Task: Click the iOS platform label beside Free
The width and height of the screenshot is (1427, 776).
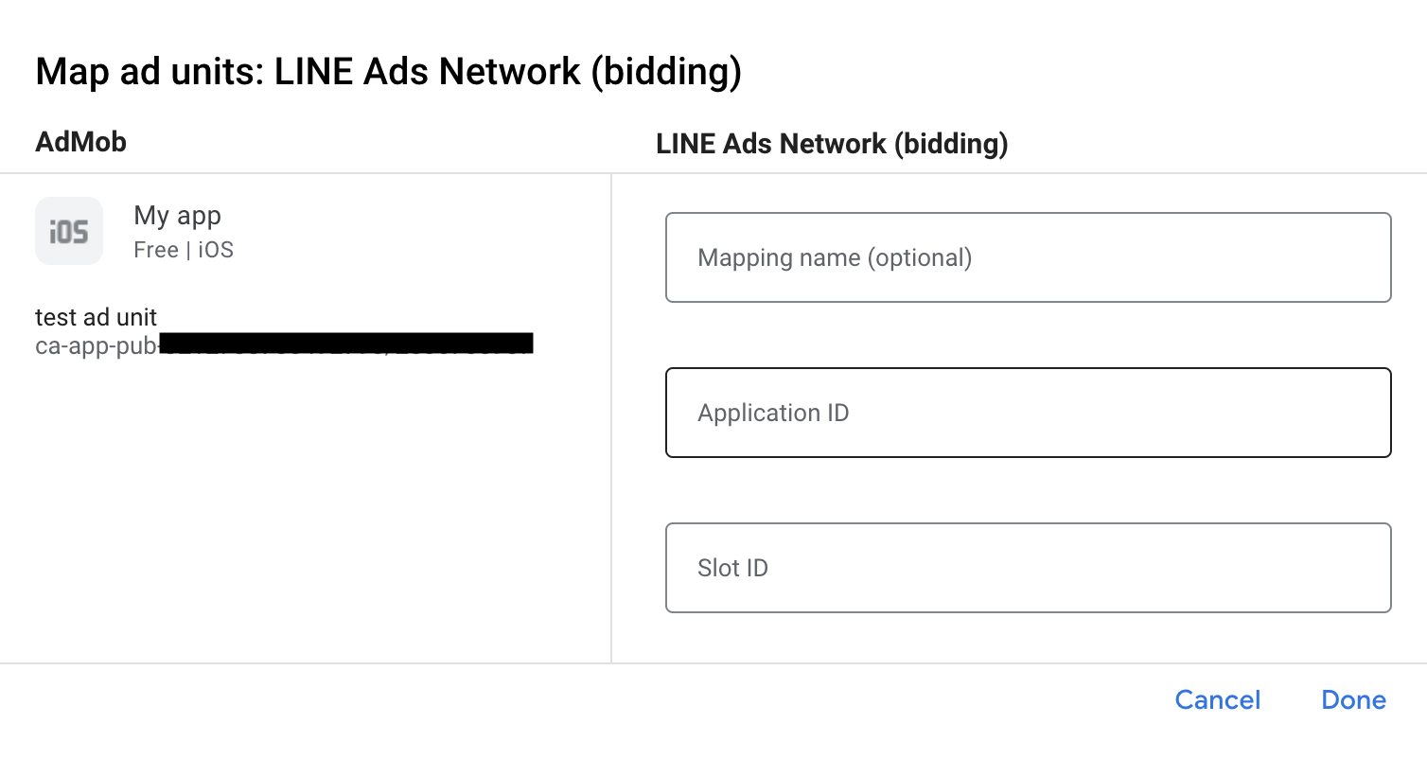Action: (x=216, y=250)
